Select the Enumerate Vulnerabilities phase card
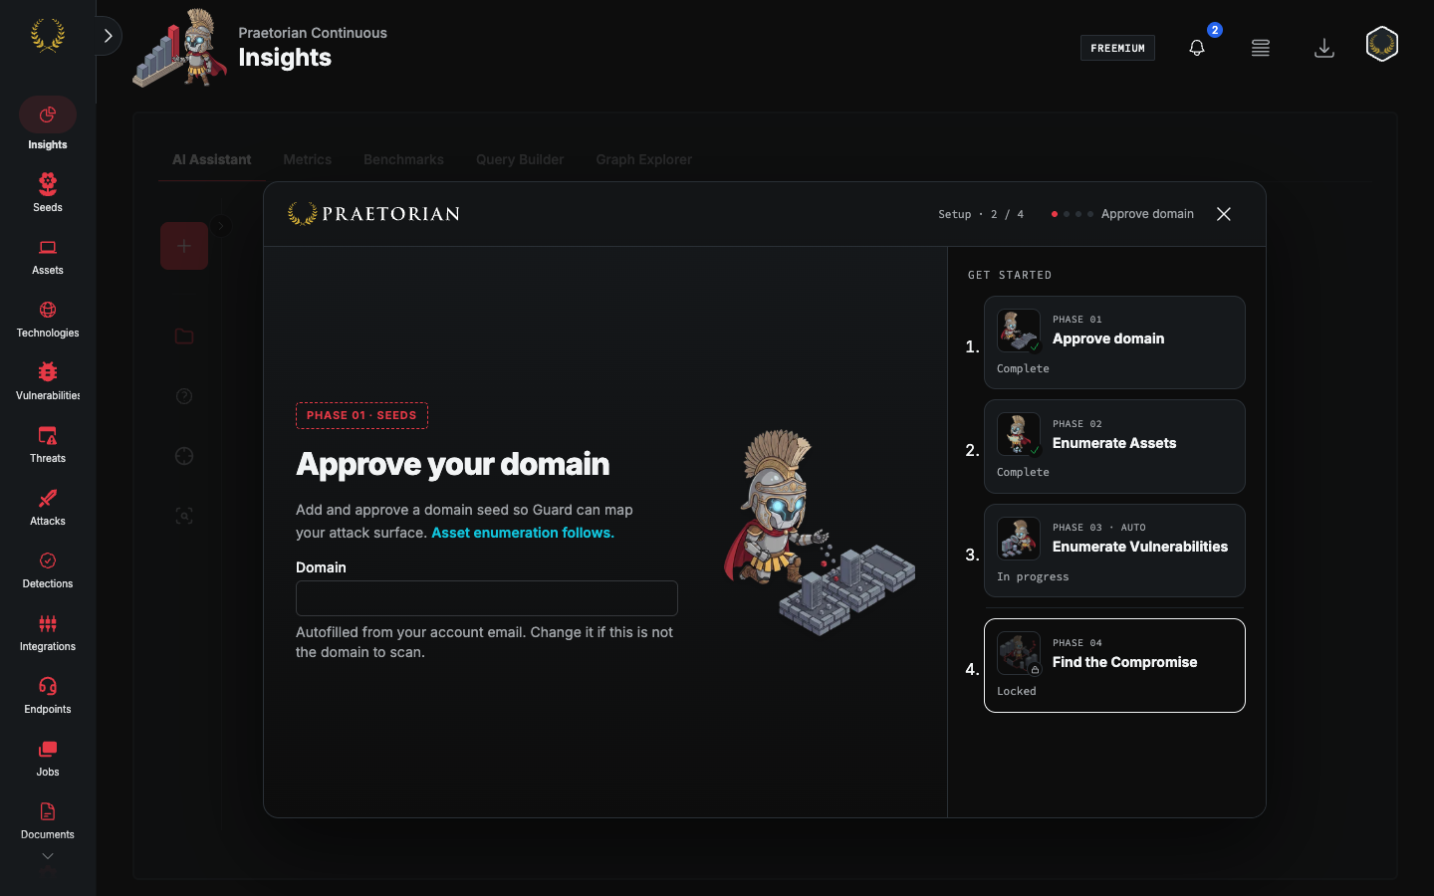The image size is (1434, 896). click(x=1114, y=551)
